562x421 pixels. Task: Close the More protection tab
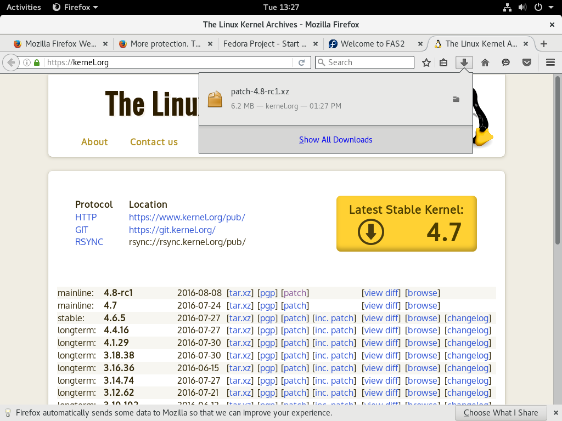210,44
